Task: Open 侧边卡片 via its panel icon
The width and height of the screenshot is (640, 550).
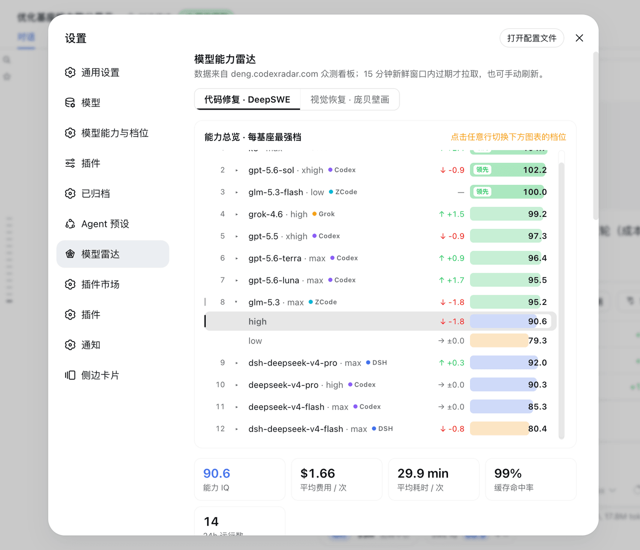Action: tap(70, 375)
